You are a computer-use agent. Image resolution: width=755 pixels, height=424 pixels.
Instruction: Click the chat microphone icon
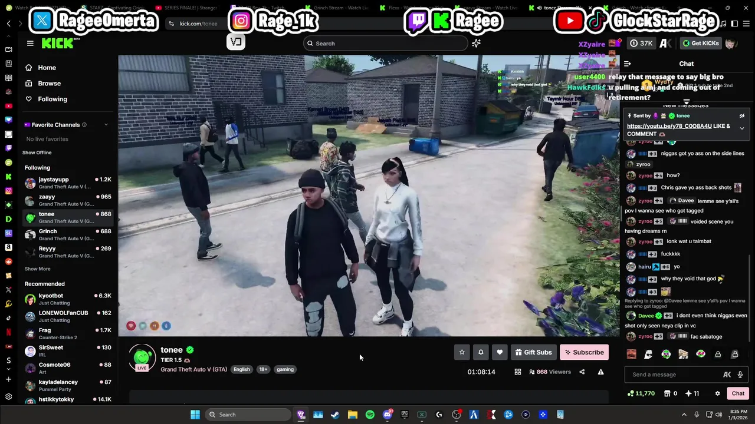(x=740, y=375)
